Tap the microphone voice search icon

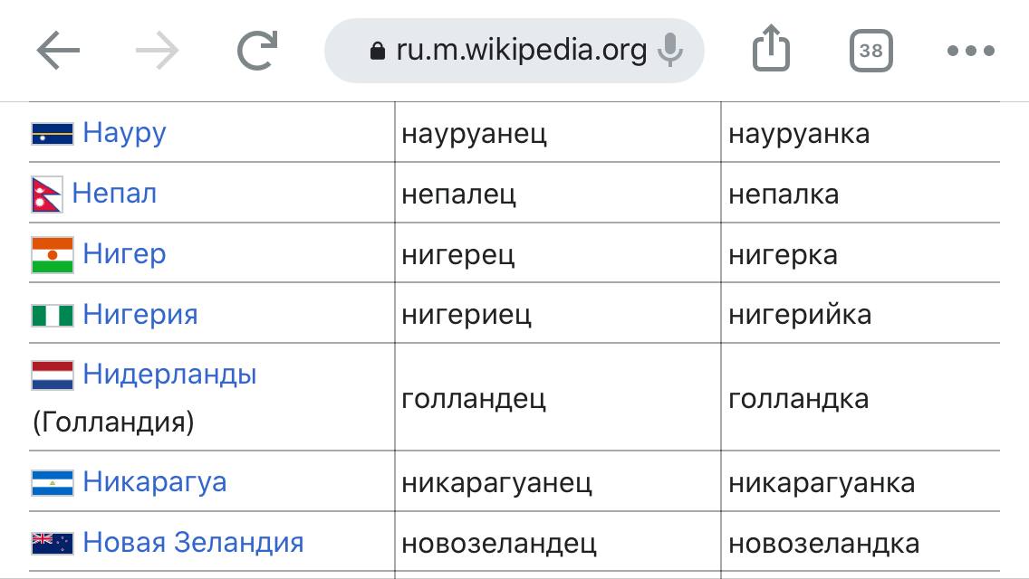[x=670, y=51]
